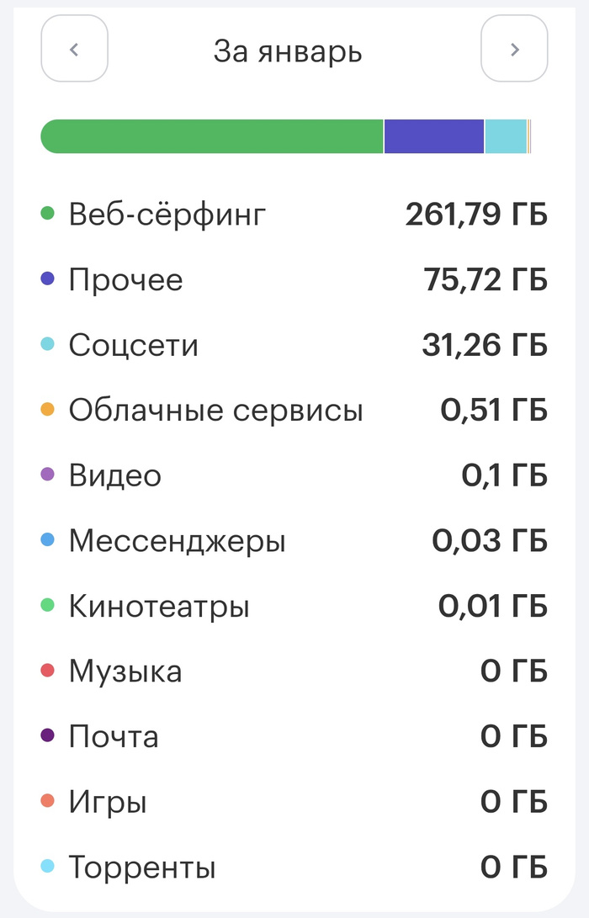Click the 261,79 ГБ usage value
Viewport: 589px width, 918px height.
click(x=475, y=215)
